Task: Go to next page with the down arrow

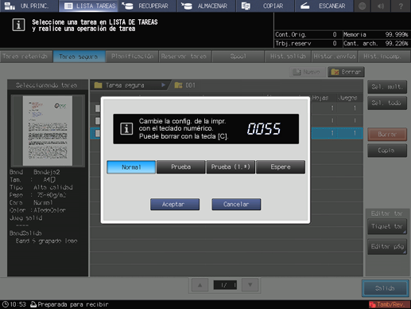Action: pos(250,285)
